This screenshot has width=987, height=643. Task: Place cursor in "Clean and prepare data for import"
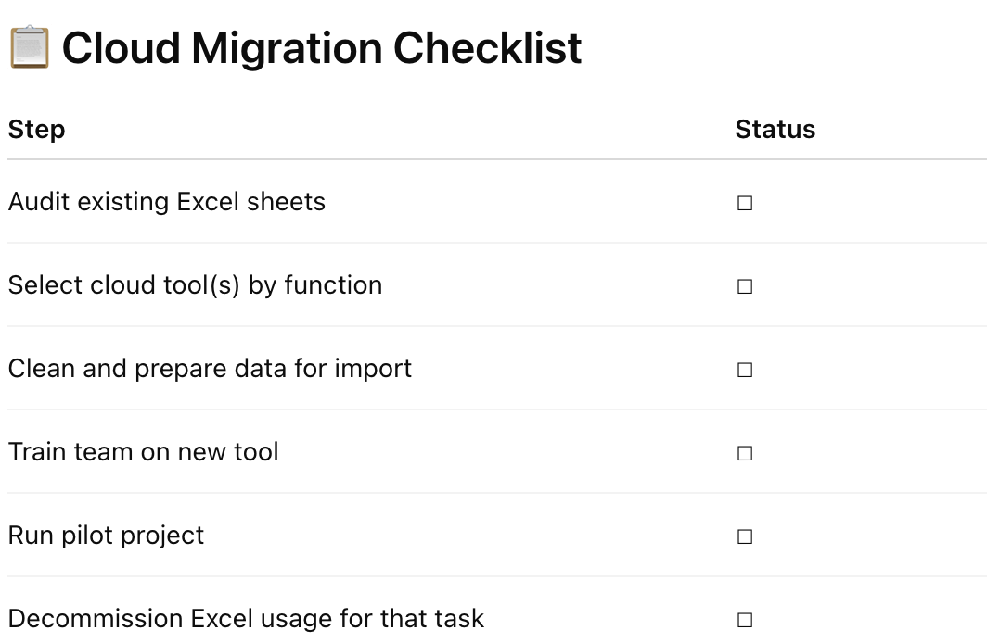[210, 369]
